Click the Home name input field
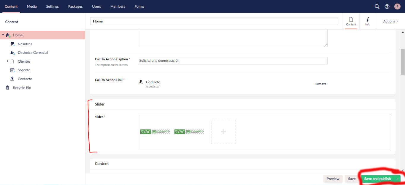This screenshot has height=185, width=405. (214, 21)
